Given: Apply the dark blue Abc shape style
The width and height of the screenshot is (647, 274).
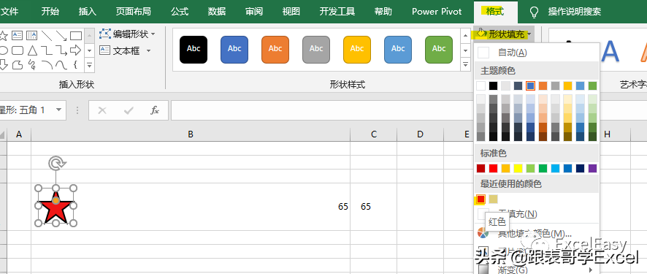Looking at the screenshot, I should (x=234, y=50).
